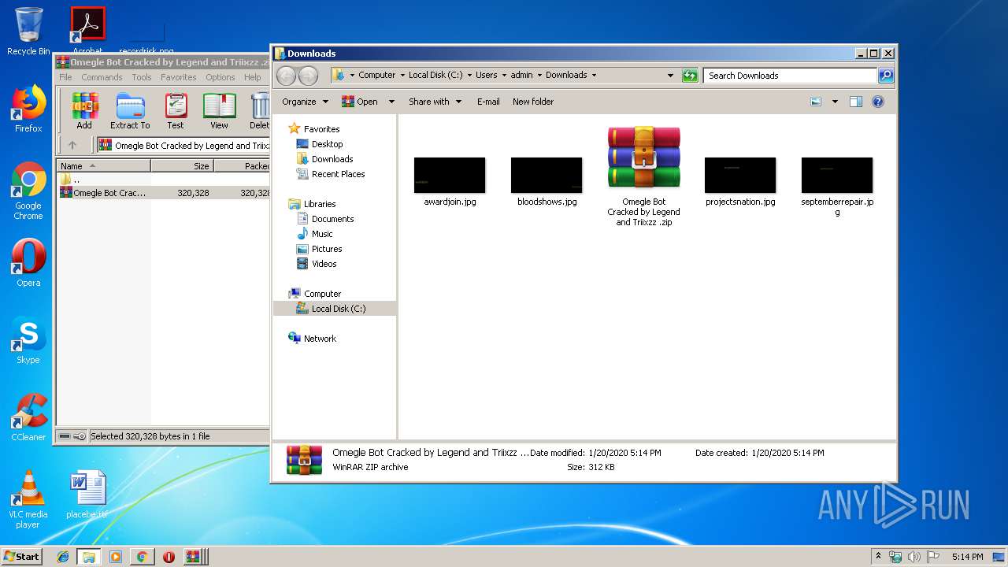Click the search magnifier icon in Explorer

click(886, 76)
